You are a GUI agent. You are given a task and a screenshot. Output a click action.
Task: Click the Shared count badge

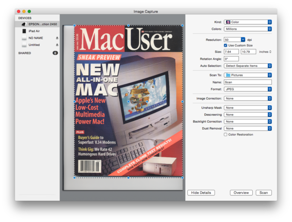(x=55, y=53)
